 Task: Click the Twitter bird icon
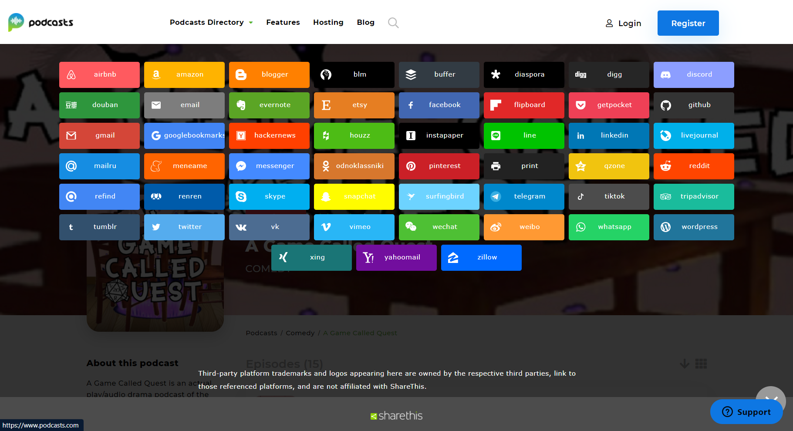[156, 227]
